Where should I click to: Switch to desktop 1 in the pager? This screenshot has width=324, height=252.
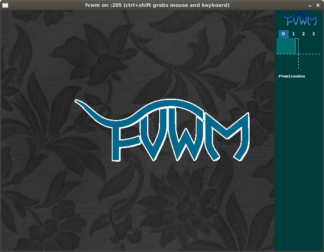[293, 34]
